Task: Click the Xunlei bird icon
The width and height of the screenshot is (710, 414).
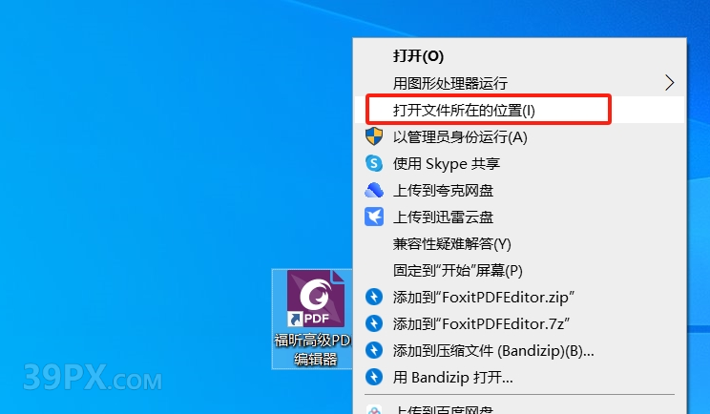Action: click(x=374, y=217)
